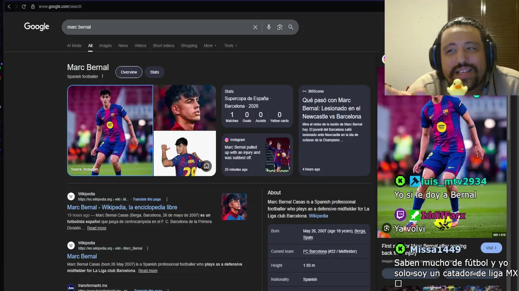Click luis_mtv2934 username in chat overlay
The image size is (519, 291).
(454, 181)
